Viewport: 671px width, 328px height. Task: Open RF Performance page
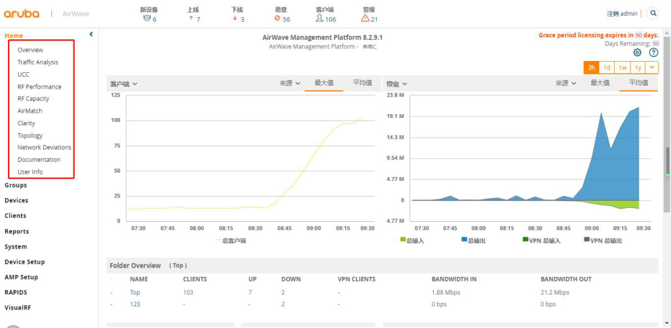pyautogui.click(x=39, y=87)
